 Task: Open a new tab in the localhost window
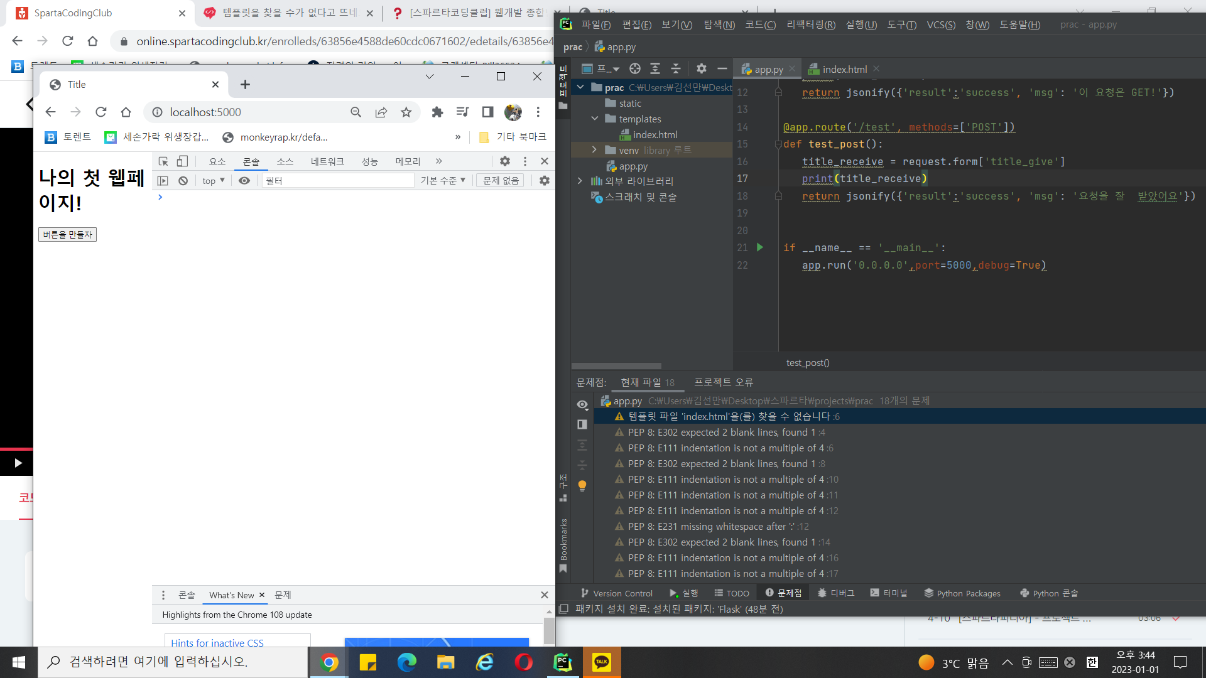coord(246,85)
